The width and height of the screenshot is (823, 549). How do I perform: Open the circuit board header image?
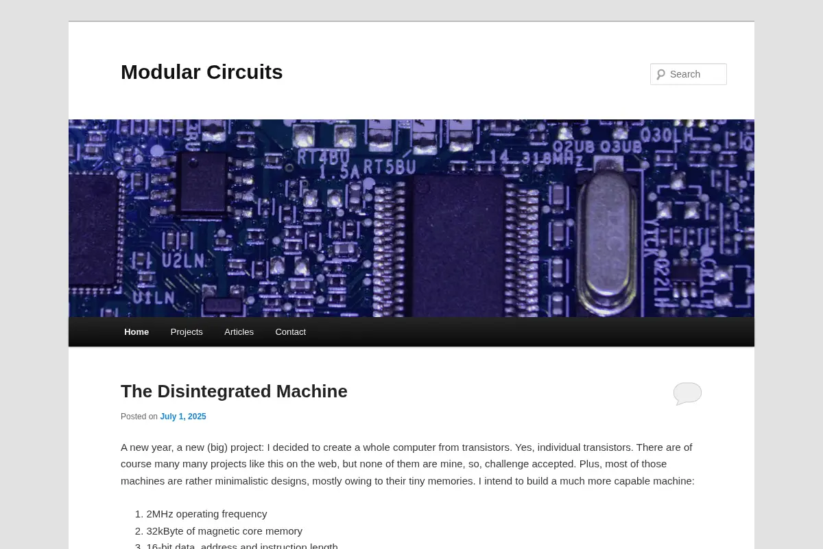click(x=411, y=218)
